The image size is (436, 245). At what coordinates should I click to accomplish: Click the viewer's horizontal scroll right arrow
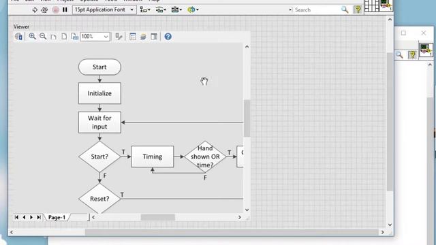[239, 217]
